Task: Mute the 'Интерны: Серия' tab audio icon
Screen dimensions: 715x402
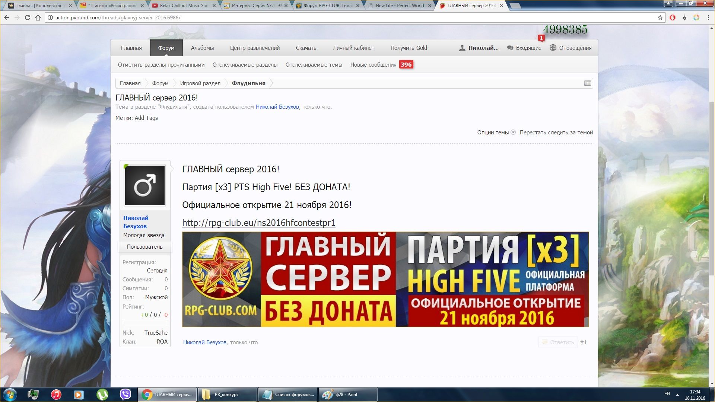Action: pyautogui.click(x=280, y=6)
